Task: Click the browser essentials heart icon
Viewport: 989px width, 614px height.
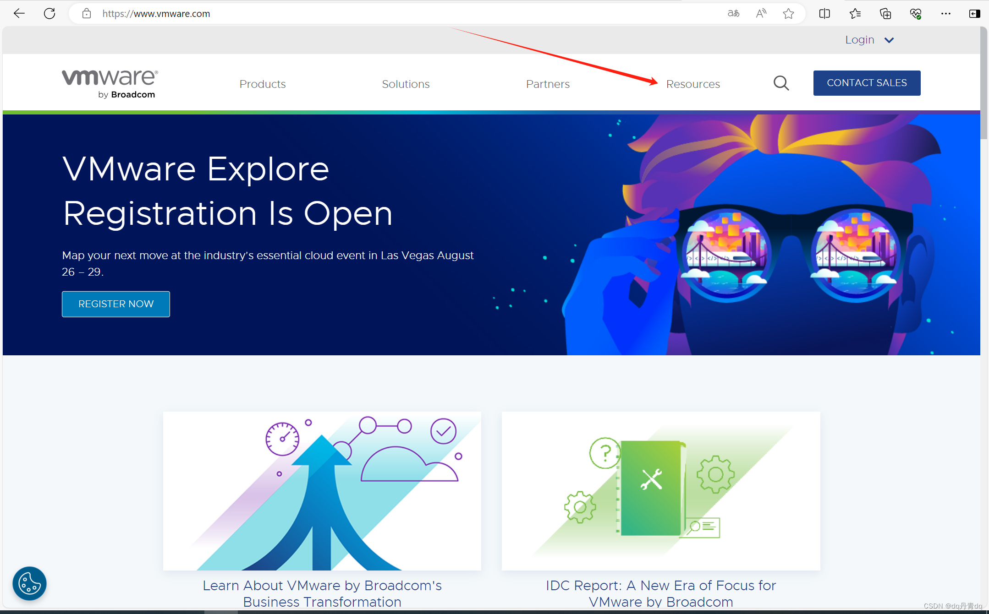Action: pyautogui.click(x=915, y=13)
